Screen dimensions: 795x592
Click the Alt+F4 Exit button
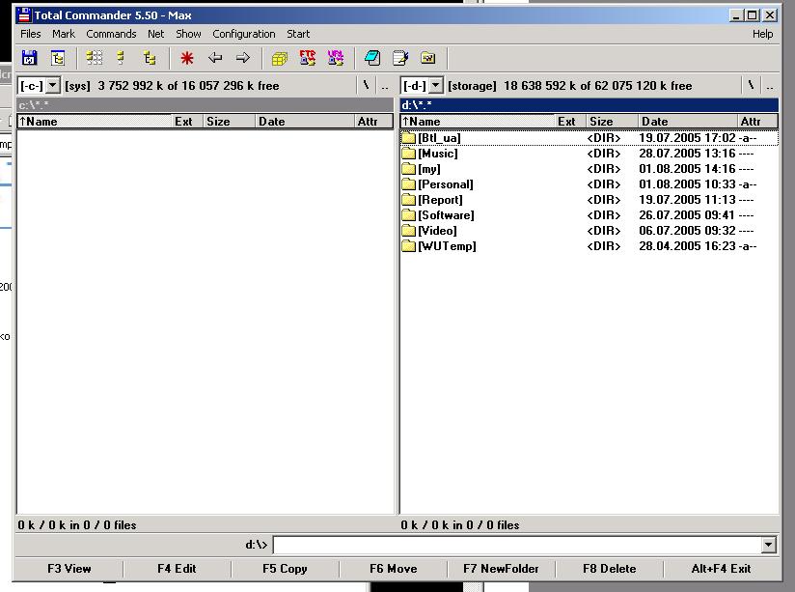pyautogui.click(x=721, y=569)
